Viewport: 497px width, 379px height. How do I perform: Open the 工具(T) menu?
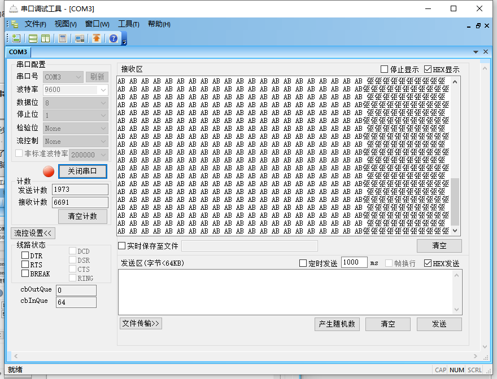pos(128,24)
